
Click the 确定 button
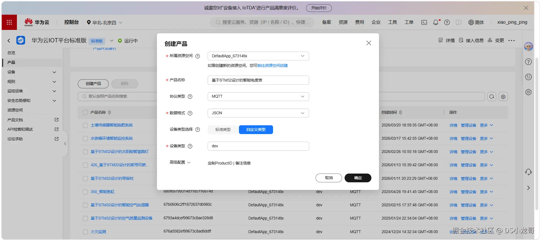click(358, 178)
